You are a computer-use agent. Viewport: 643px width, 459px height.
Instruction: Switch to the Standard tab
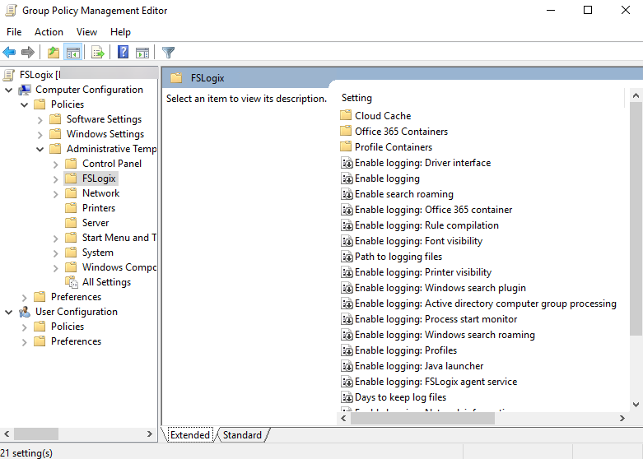(242, 435)
